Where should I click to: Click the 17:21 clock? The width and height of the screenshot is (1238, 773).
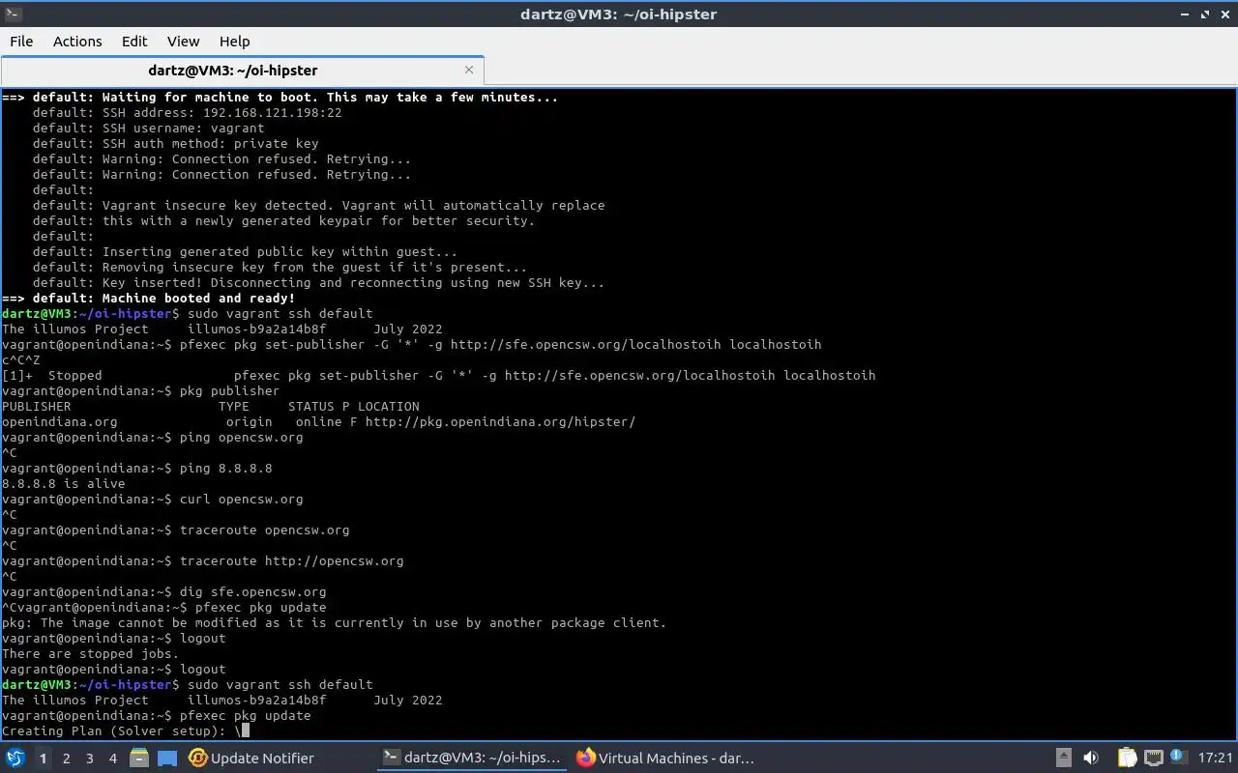coord(1215,759)
